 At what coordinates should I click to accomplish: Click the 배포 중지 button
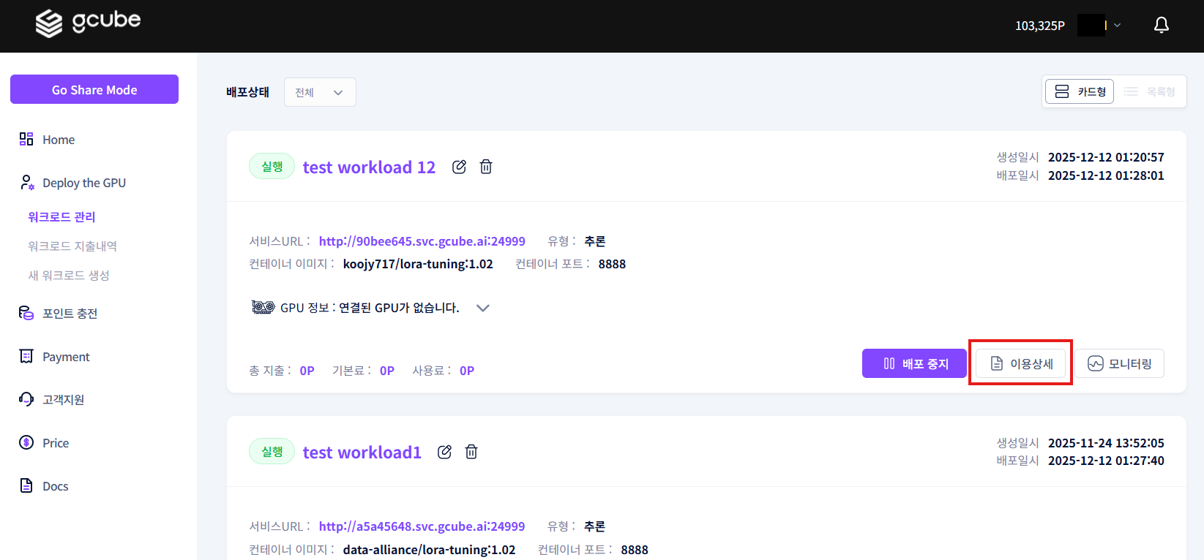[914, 363]
